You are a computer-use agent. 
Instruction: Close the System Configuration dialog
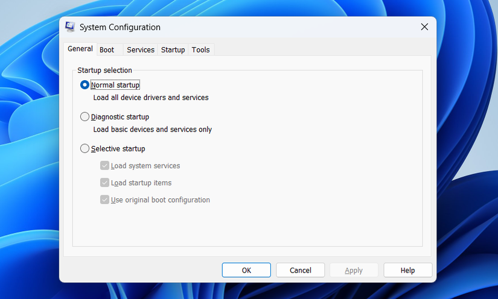[x=424, y=27]
